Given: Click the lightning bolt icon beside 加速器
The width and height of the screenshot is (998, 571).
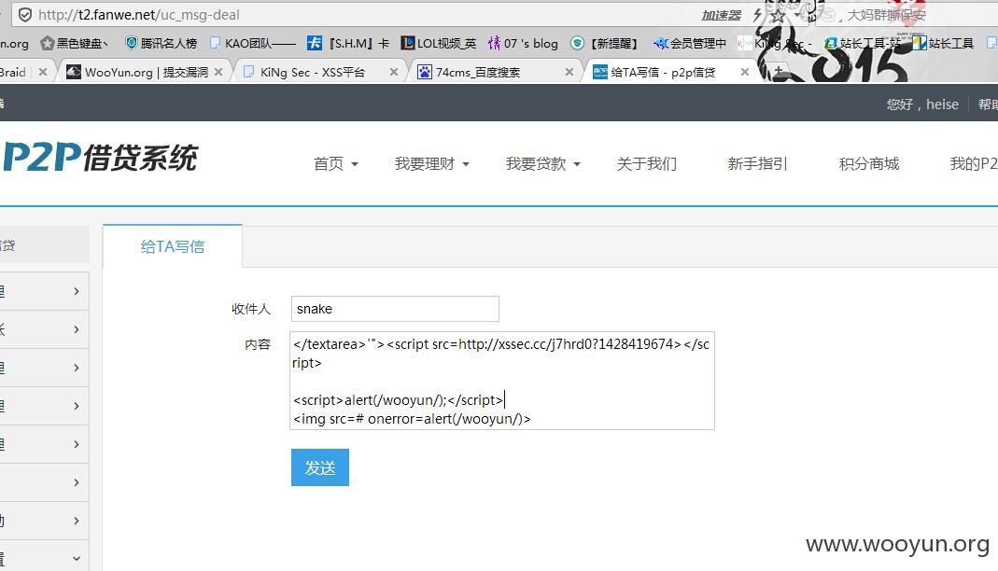Looking at the screenshot, I should [757, 15].
